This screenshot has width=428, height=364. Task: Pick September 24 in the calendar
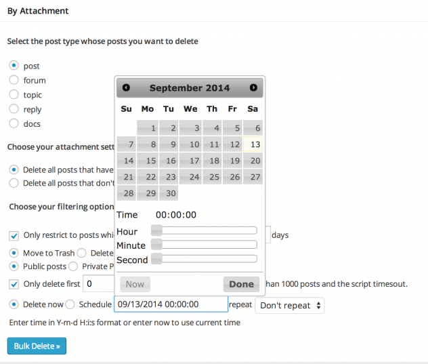click(x=190, y=177)
